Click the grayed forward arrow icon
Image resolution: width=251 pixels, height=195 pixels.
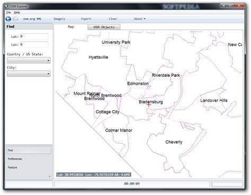point(15,19)
